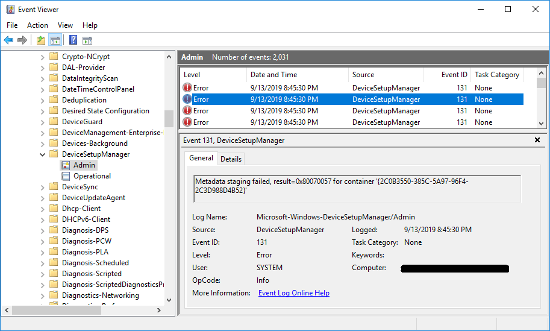Click the 'Microsoft-Windows-DeviceSetupManager/Admin' log name value
The height and width of the screenshot is (331, 550).
tap(336, 217)
